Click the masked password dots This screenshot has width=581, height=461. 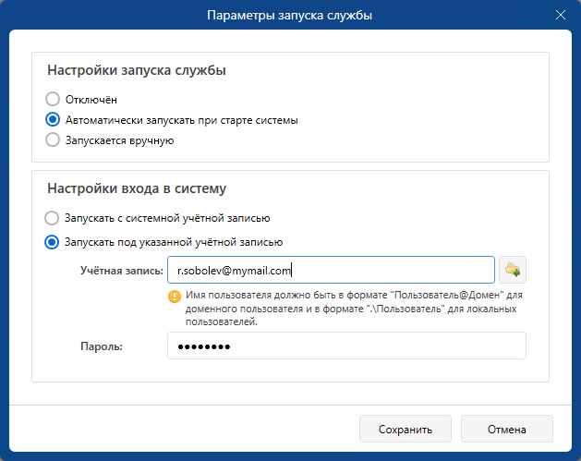(x=204, y=346)
